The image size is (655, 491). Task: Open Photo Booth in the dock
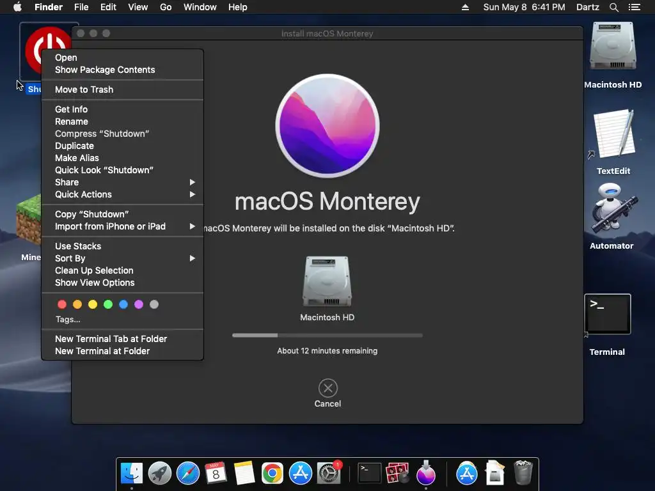pyautogui.click(x=397, y=474)
